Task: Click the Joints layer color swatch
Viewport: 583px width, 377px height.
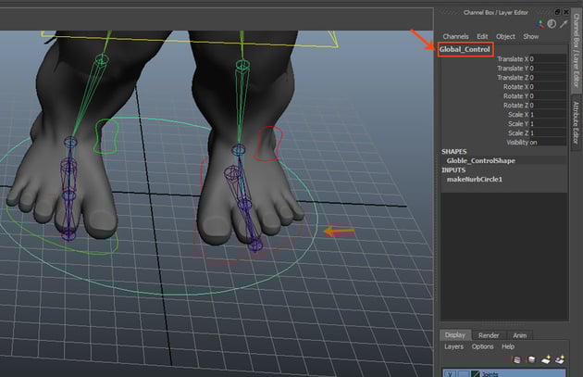Action: point(476,373)
